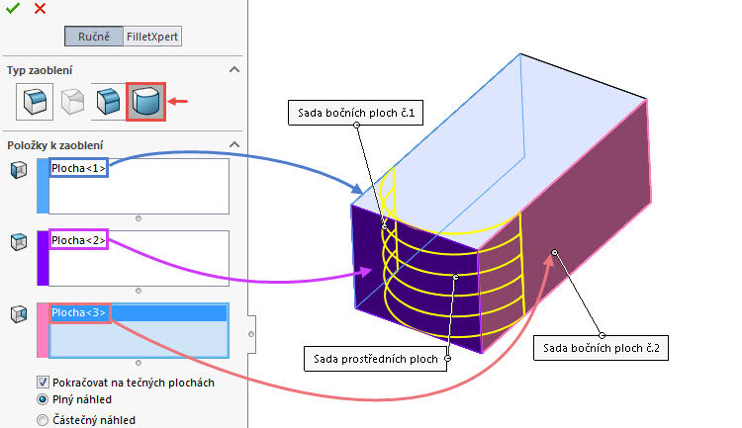The image size is (742, 428).
Task: Switch to the FilletXpert tab
Action: [x=152, y=37]
